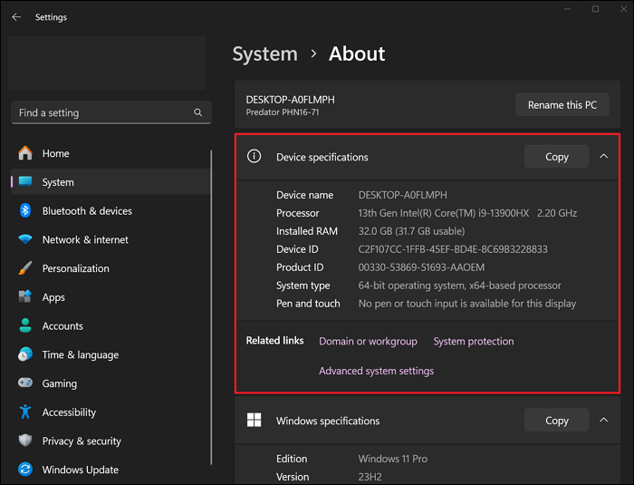Open the Apps settings icon
This screenshot has height=485, width=634.
point(25,297)
